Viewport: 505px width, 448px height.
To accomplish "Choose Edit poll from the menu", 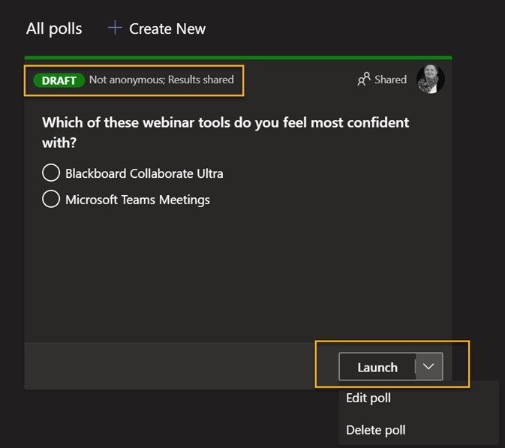I will pyautogui.click(x=368, y=398).
